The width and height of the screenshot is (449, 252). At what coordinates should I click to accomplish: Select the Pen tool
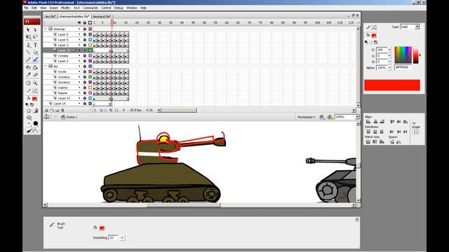[x=28, y=45]
